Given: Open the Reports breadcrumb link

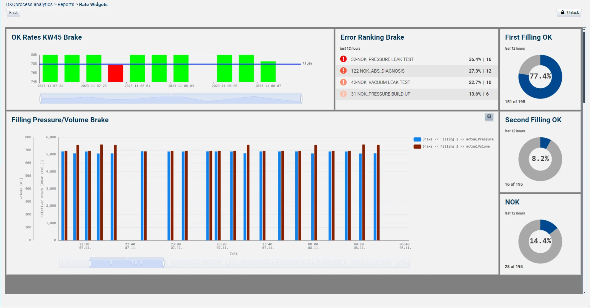Looking at the screenshot, I should [x=66, y=4].
